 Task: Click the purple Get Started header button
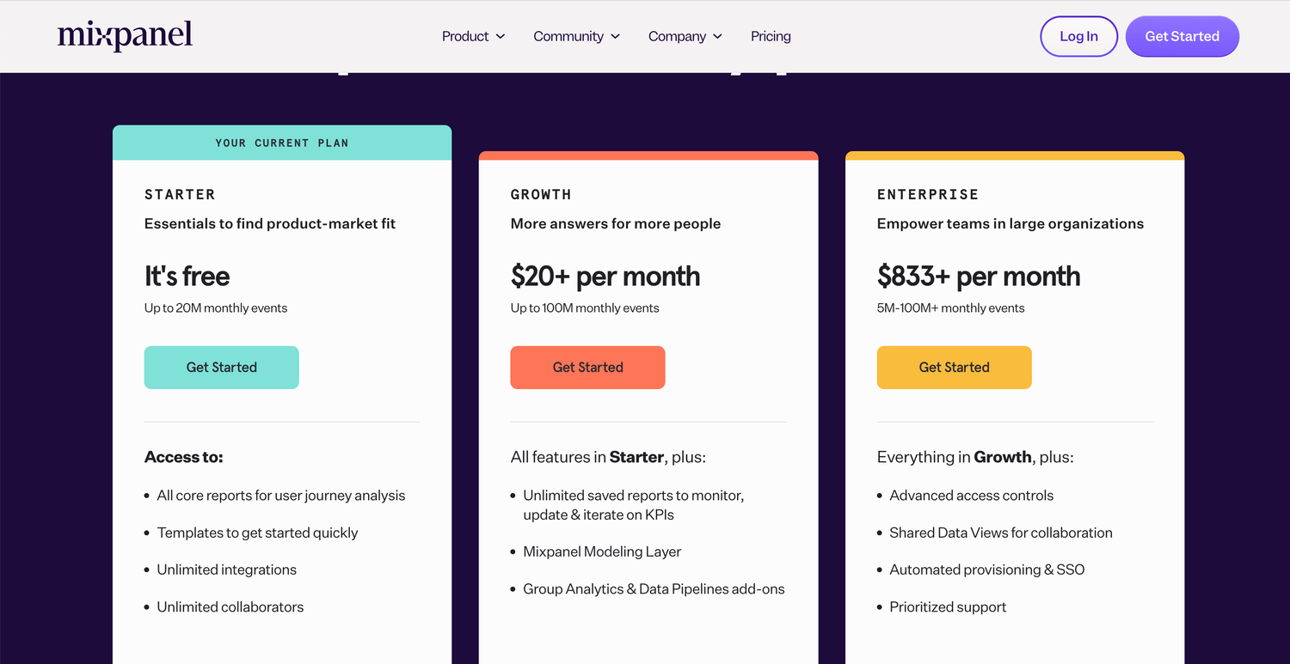[x=1182, y=36]
